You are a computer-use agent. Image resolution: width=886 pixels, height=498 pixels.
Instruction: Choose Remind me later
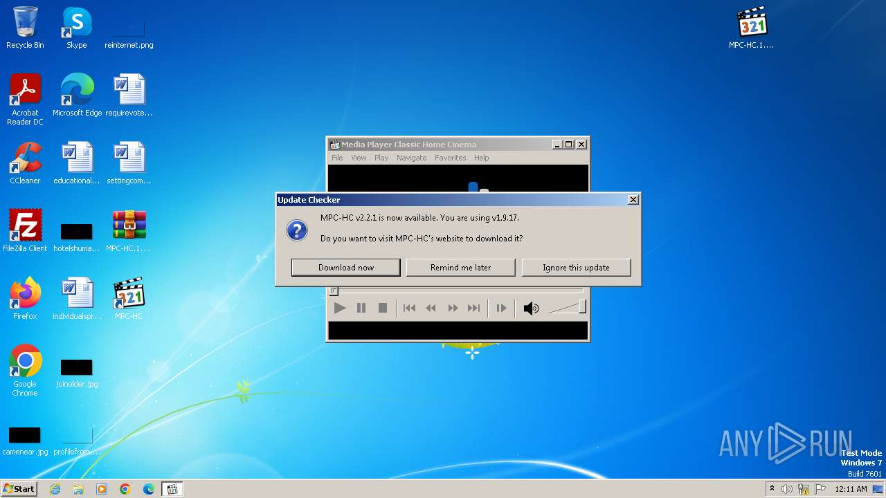460,268
